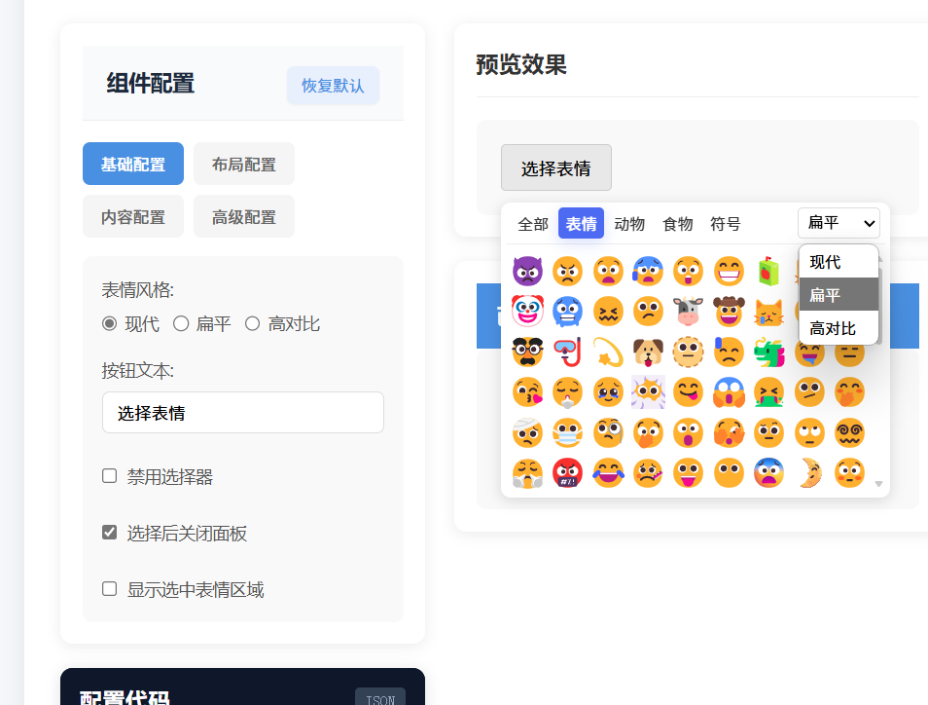Choose the cowboy hat face emoji
The width and height of the screenshot is (928, 705).
point(729,312)
